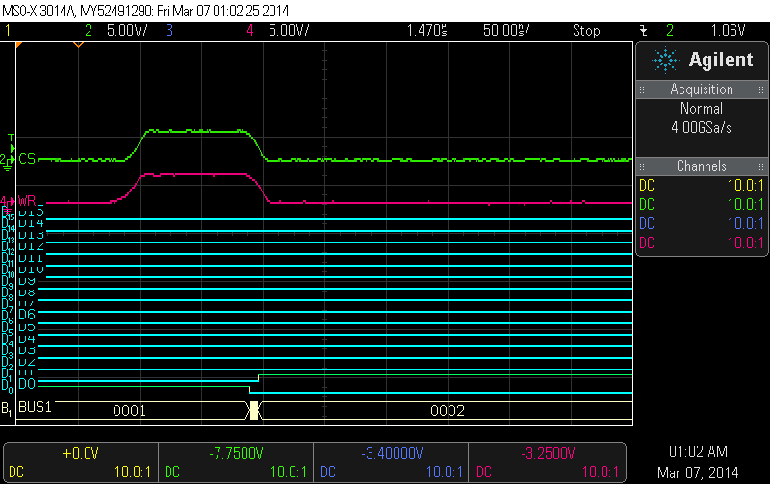Click the right grip icon on Channels header
Image resolution: width=770 pixels, height=484 pixels.
pyautogui.click(x=761, y=166)
